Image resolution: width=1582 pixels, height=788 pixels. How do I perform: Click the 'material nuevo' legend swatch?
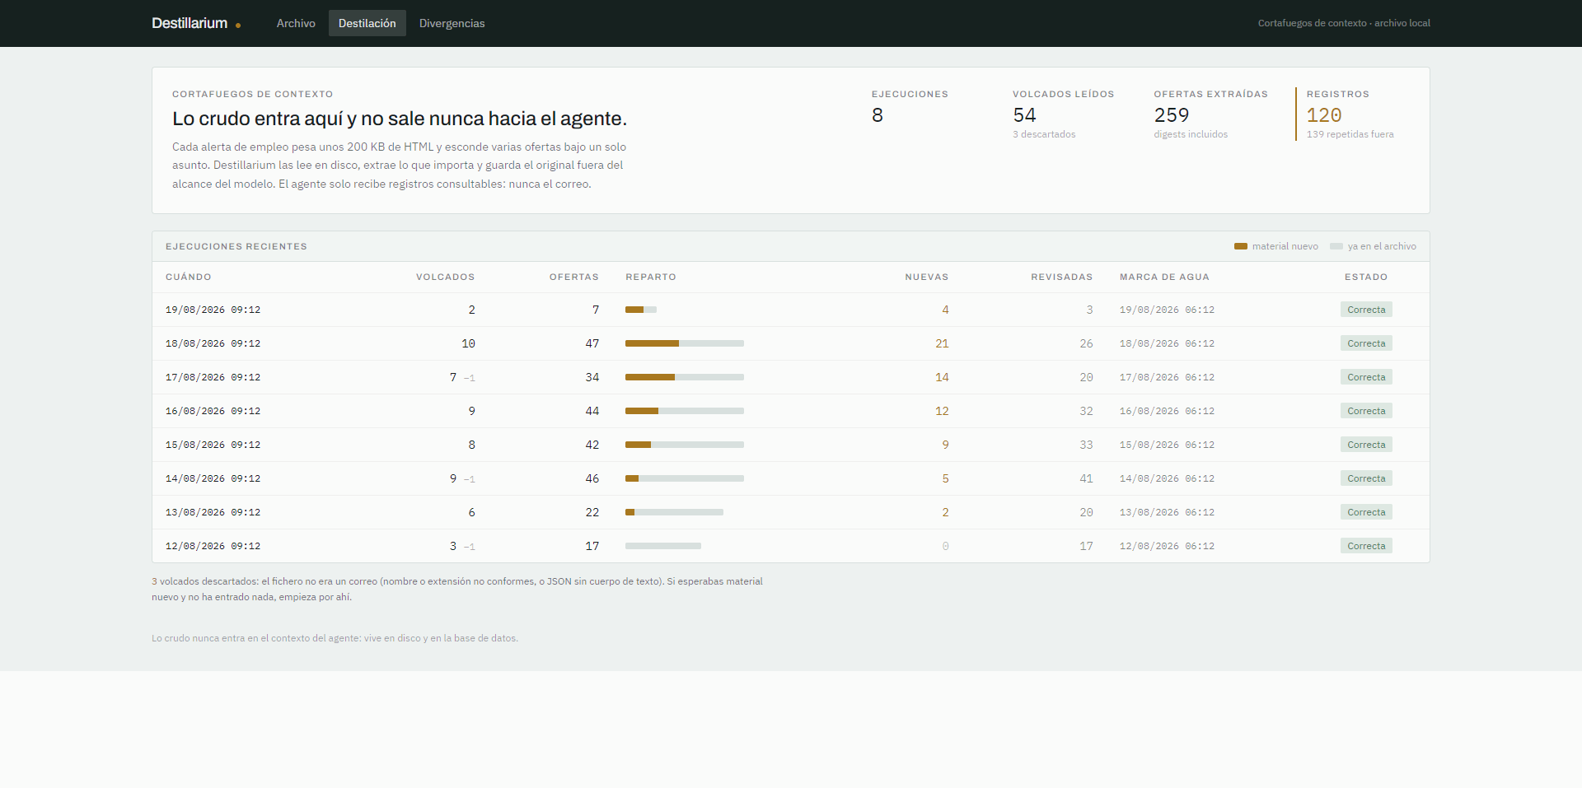coord(1241,246)
